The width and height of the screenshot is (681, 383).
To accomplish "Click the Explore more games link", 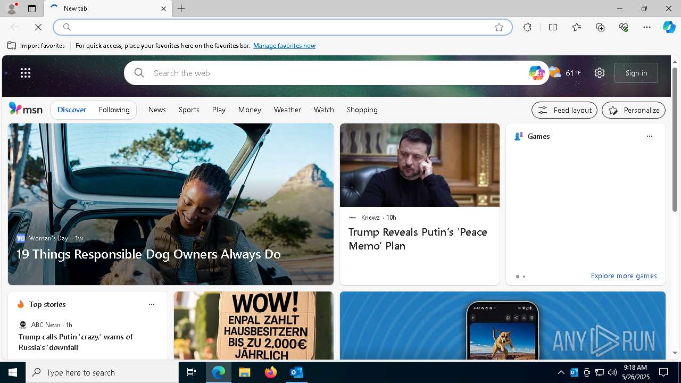I will pos(624,276).
